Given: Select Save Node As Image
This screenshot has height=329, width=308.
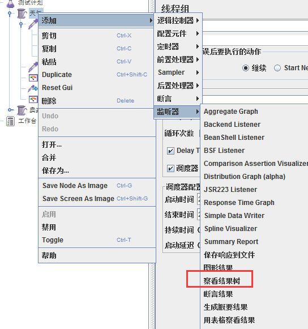Looking at the screenshot, I should 97,186.
